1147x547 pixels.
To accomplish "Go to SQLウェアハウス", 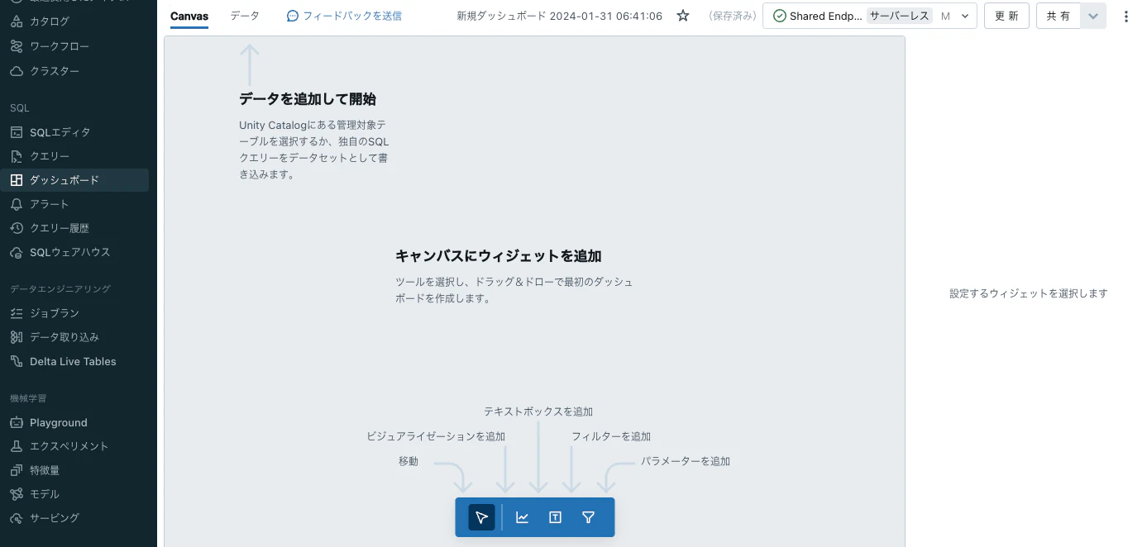I will (69, 252).
